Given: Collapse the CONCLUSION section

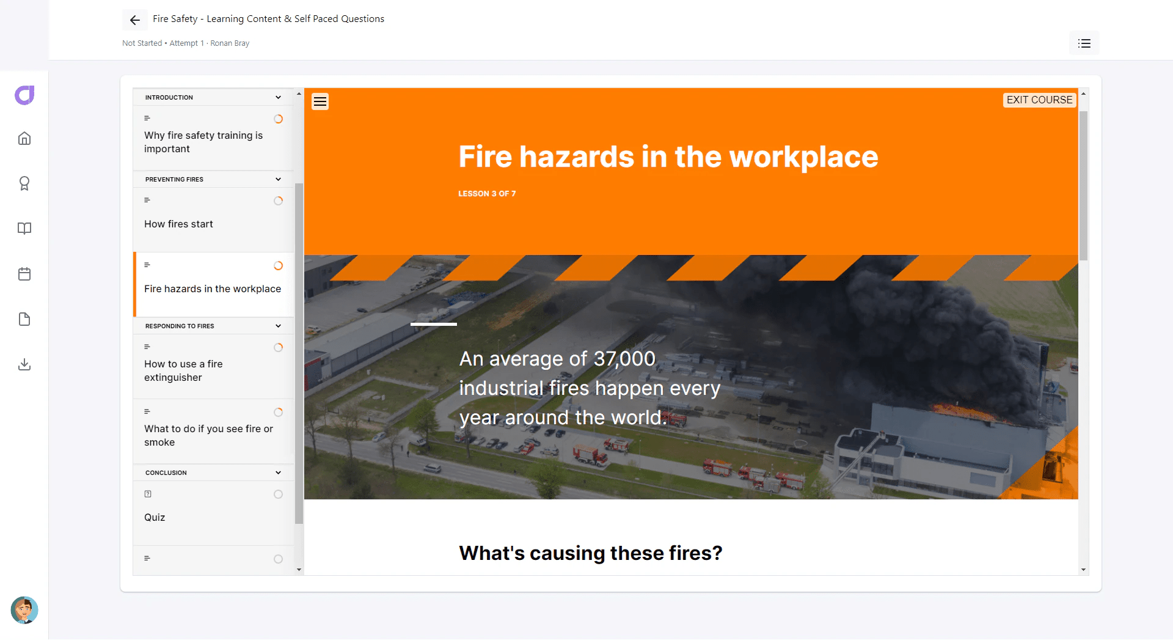Looking at the screenshot, I should pyautogui.click(x=278, y=473).
